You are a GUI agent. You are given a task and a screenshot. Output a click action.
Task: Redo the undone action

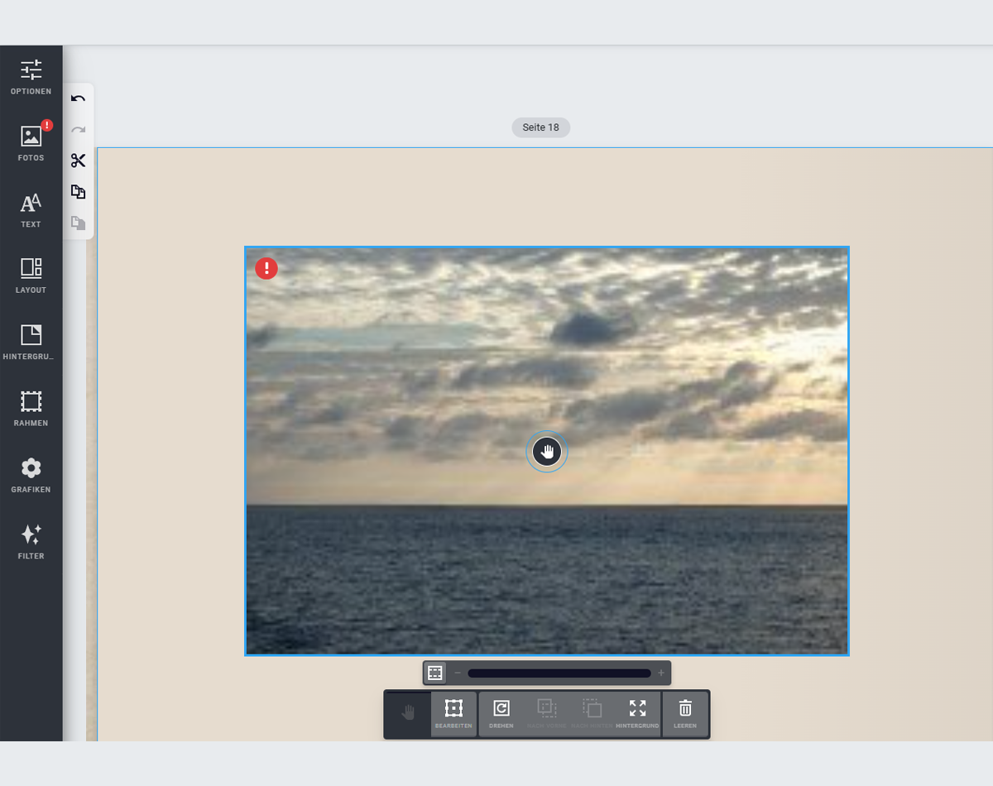click(78, 130)
